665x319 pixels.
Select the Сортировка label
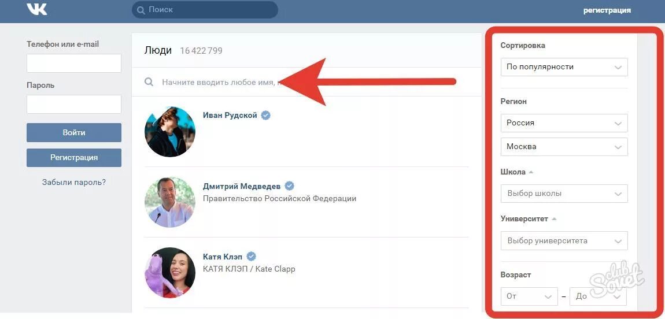(x=523, y=45)
